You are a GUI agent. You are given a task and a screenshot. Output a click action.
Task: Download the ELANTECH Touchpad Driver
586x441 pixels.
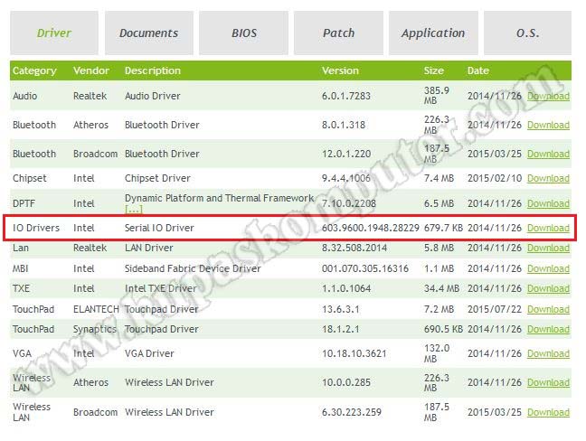[548, 309]
